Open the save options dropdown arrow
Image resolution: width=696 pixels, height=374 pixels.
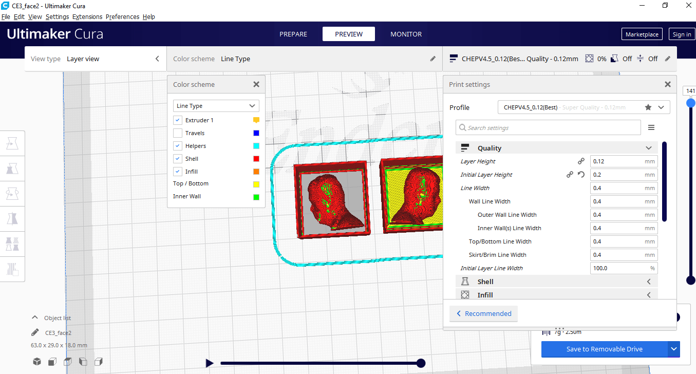[x=674, y=349]
